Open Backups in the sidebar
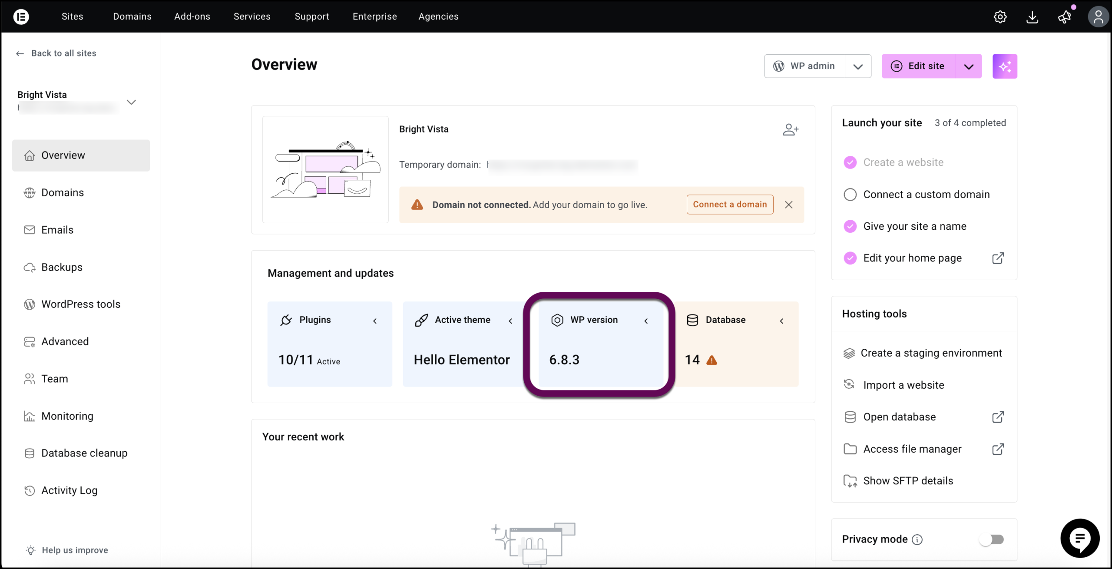The image size is (1112, 569). [62, 267]
